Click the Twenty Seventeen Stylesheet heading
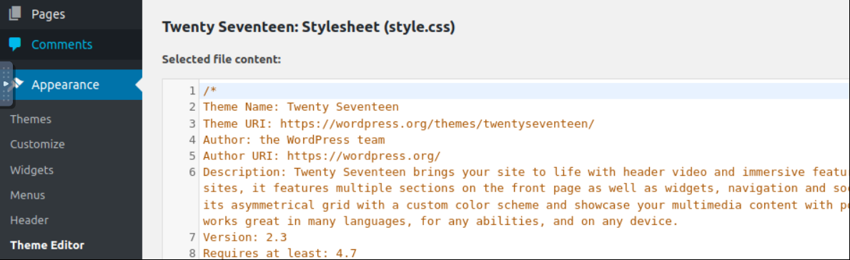The image size is (850, 260). [x=308, y=27]
